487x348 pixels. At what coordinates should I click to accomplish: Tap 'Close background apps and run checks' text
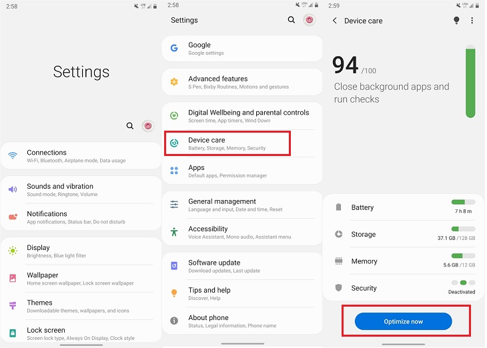click(x=392, y=93)
